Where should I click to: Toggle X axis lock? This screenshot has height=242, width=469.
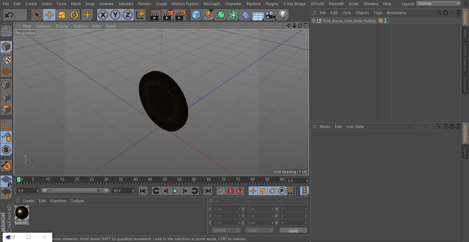pos(103,15)
